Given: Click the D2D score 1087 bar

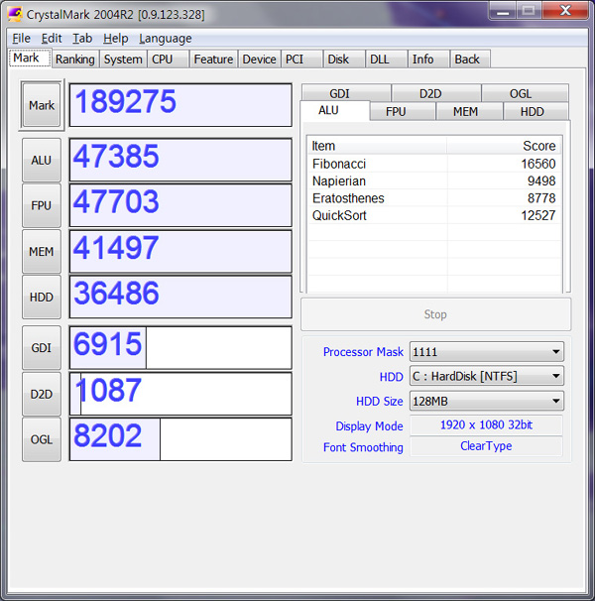Looking at the screenshot, I should [180, 394].
